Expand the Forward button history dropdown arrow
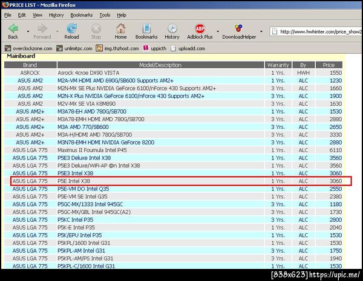The width and height of the screenshot is (363, 281). click(x=57, y=31)
